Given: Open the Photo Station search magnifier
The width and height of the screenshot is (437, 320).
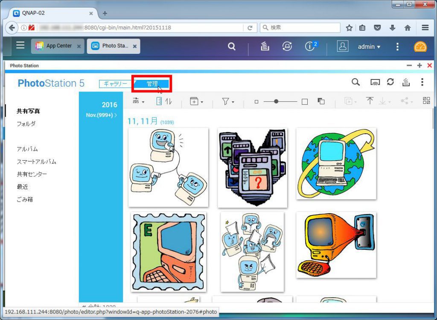Looking at the screenshot, I should pyautogui.click(x=355, y=82).
